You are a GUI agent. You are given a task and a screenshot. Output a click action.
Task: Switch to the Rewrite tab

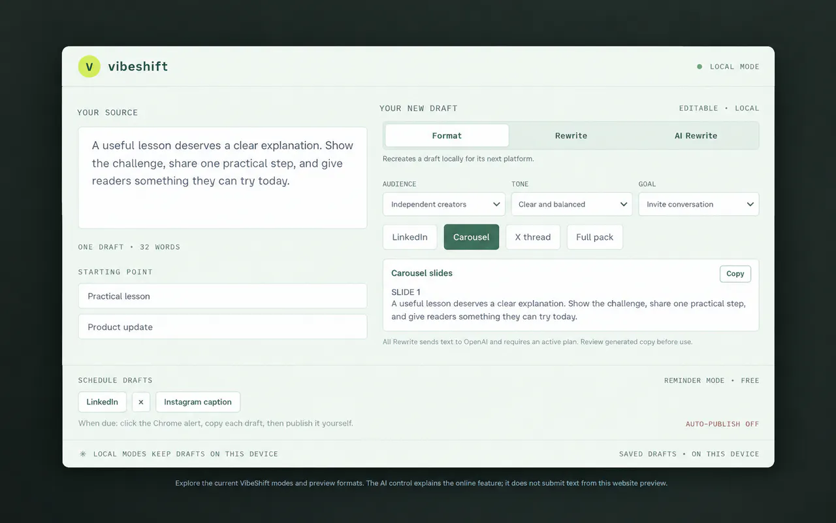[571, 135]
